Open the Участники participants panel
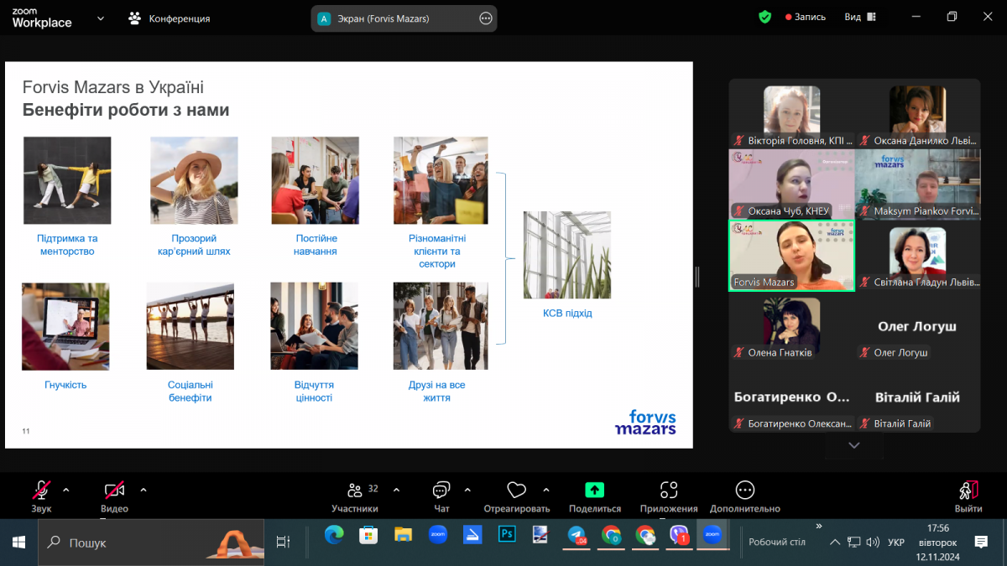The height and width of the screenshot is (566, 1007). pyautogui.click(x=355, y=491)
